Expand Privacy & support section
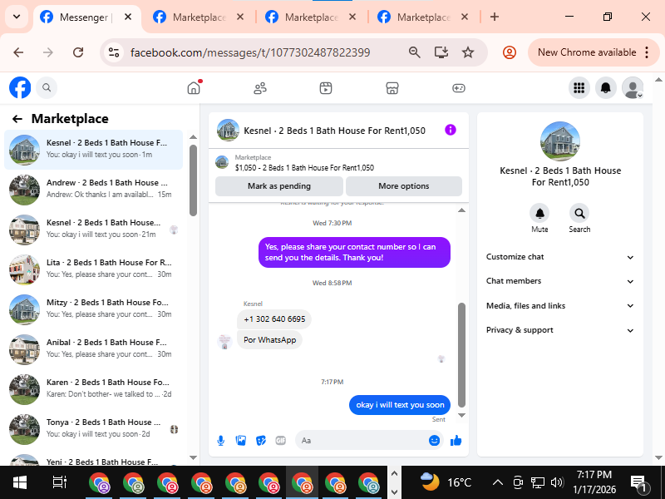This screenshot has height=499, width=665. 559,330
